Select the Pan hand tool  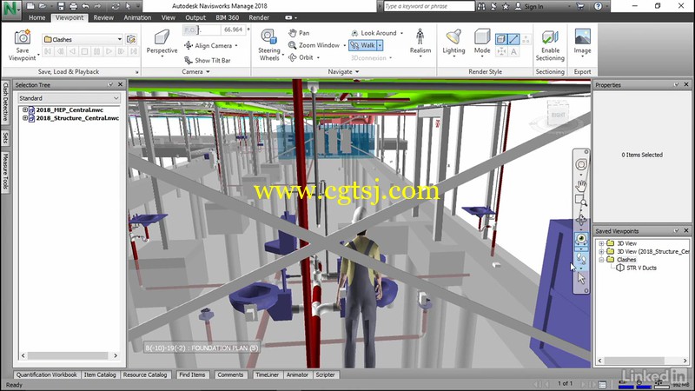tap(299, 33)
